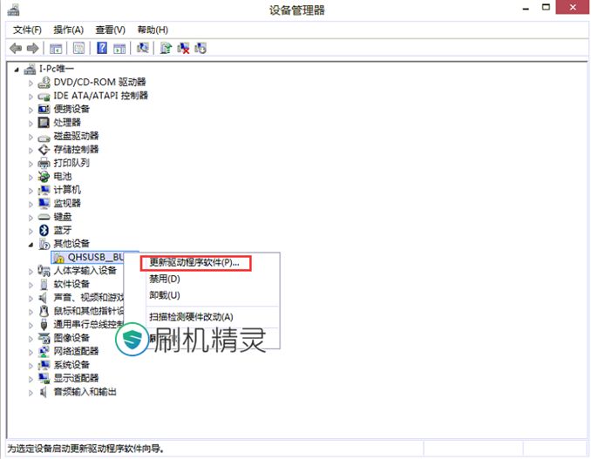Select the 网络适配器 network icon
This screenshot has width=591, height=459.
tap(44, 351)
